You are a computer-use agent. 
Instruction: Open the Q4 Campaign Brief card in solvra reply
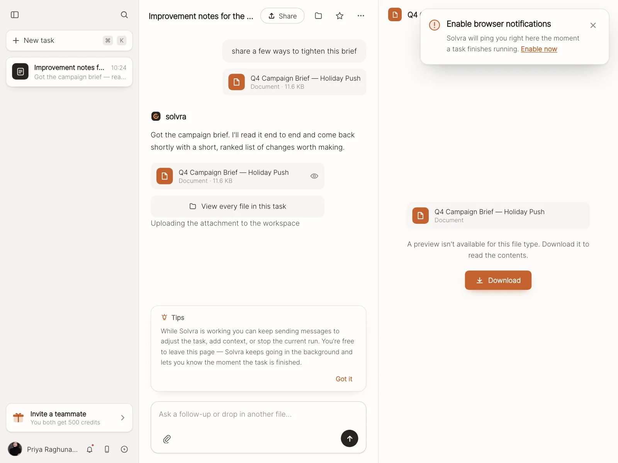pos(238,176)
